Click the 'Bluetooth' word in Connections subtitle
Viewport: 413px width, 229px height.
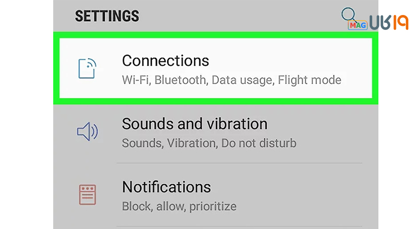[181, 80]
